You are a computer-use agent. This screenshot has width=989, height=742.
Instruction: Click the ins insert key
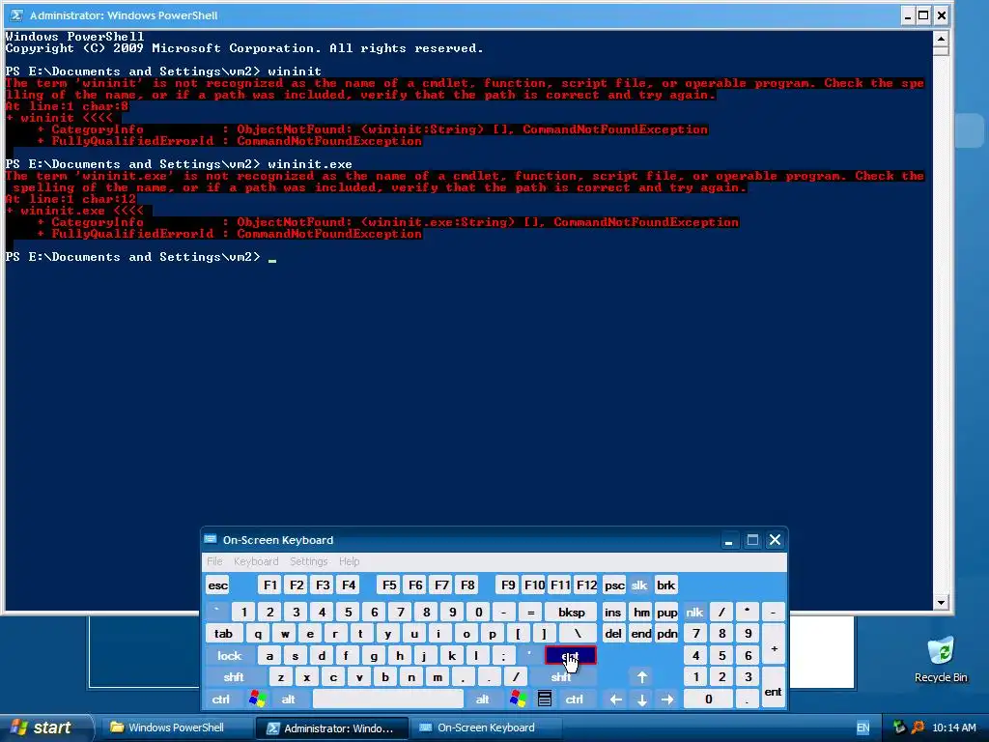click(x=612, y=612)
